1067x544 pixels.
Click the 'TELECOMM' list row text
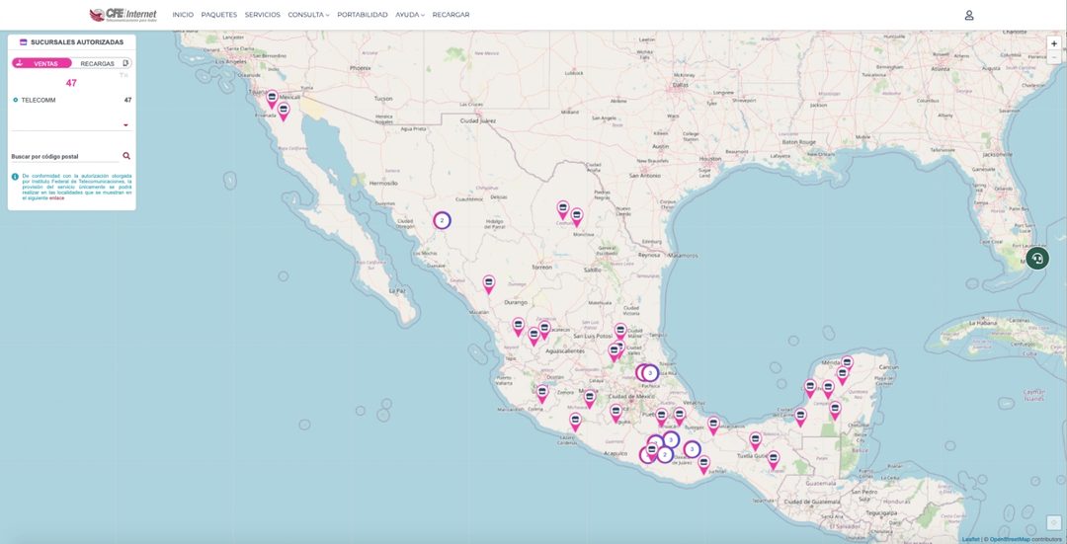[x=39, y=100]
